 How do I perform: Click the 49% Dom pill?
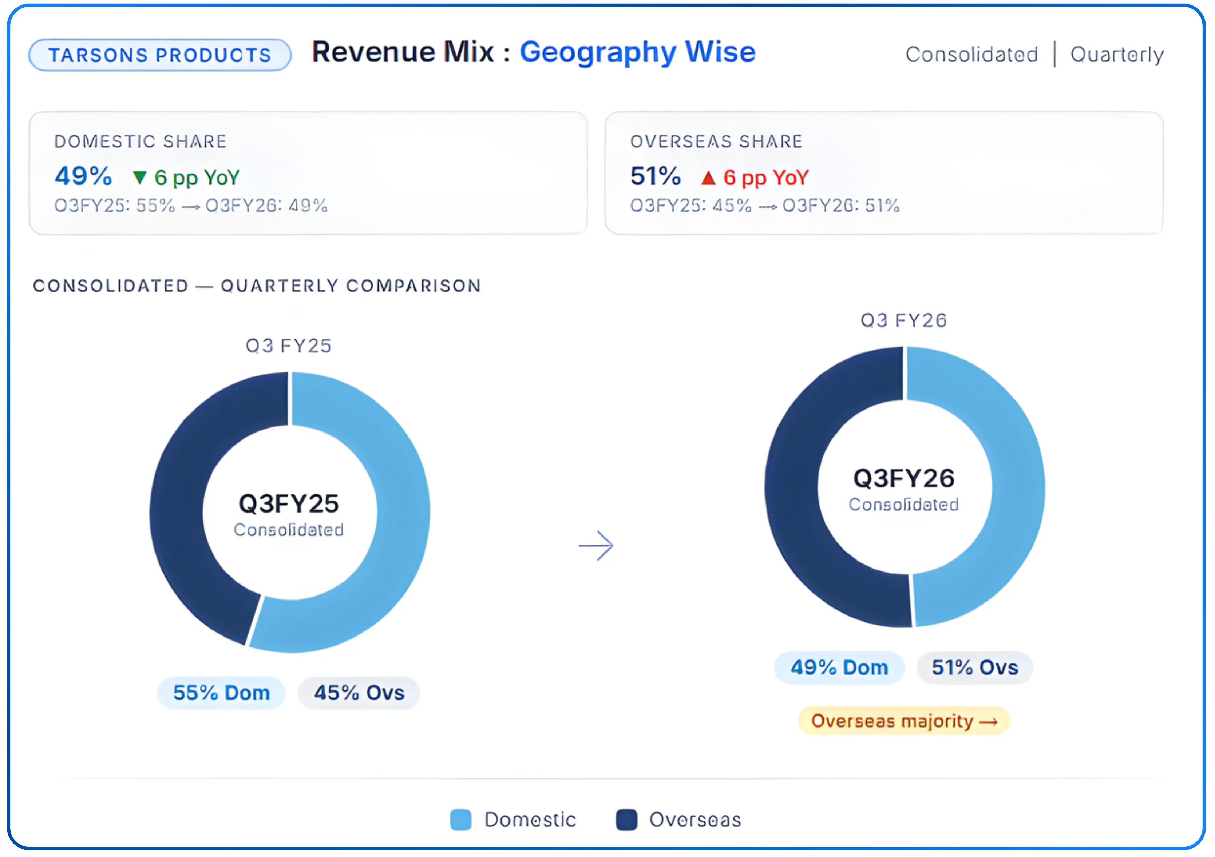click(x=839, y=667)
